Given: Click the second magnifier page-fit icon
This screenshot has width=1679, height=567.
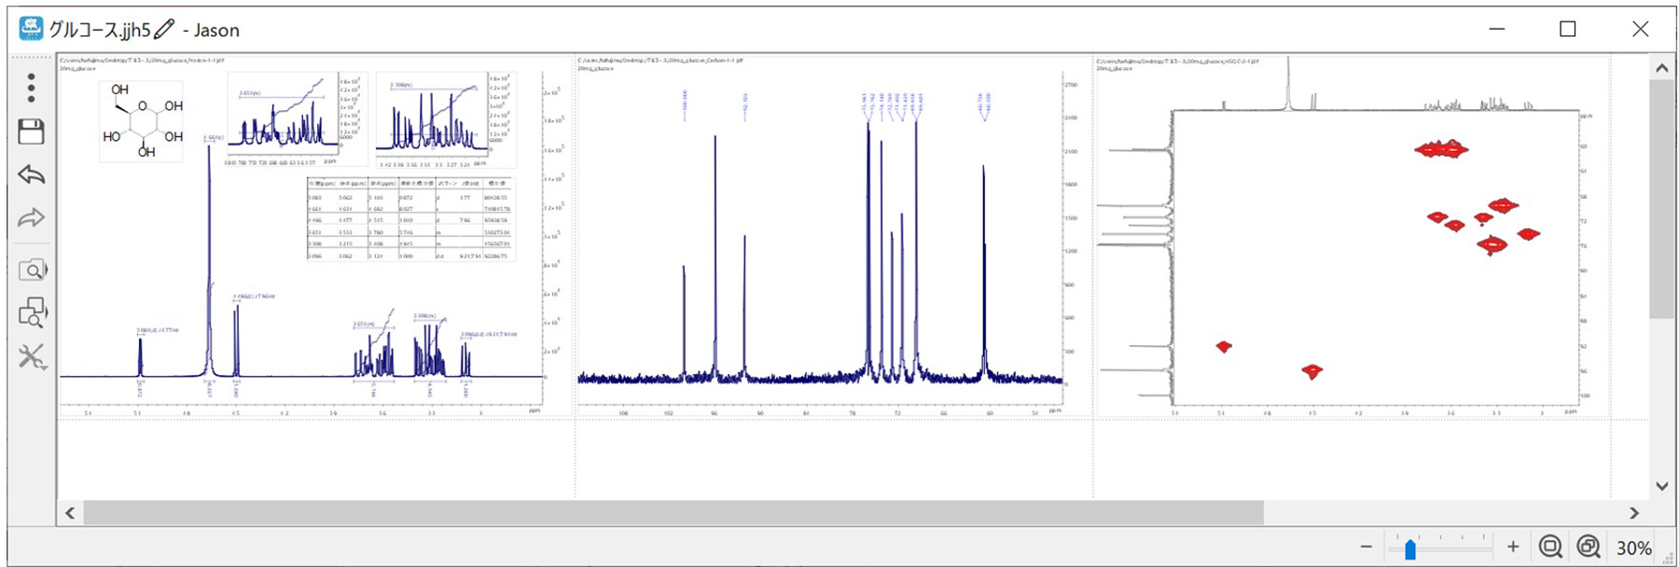Looking at the screenshot, I should pos(1588,547).
